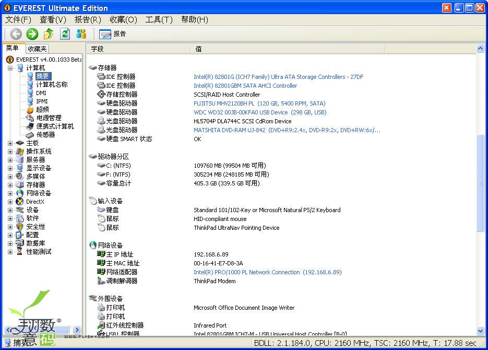Screen dimensions: 488x350
Task: Expand the 存储器 tree node
Action: tap(10, 185)
